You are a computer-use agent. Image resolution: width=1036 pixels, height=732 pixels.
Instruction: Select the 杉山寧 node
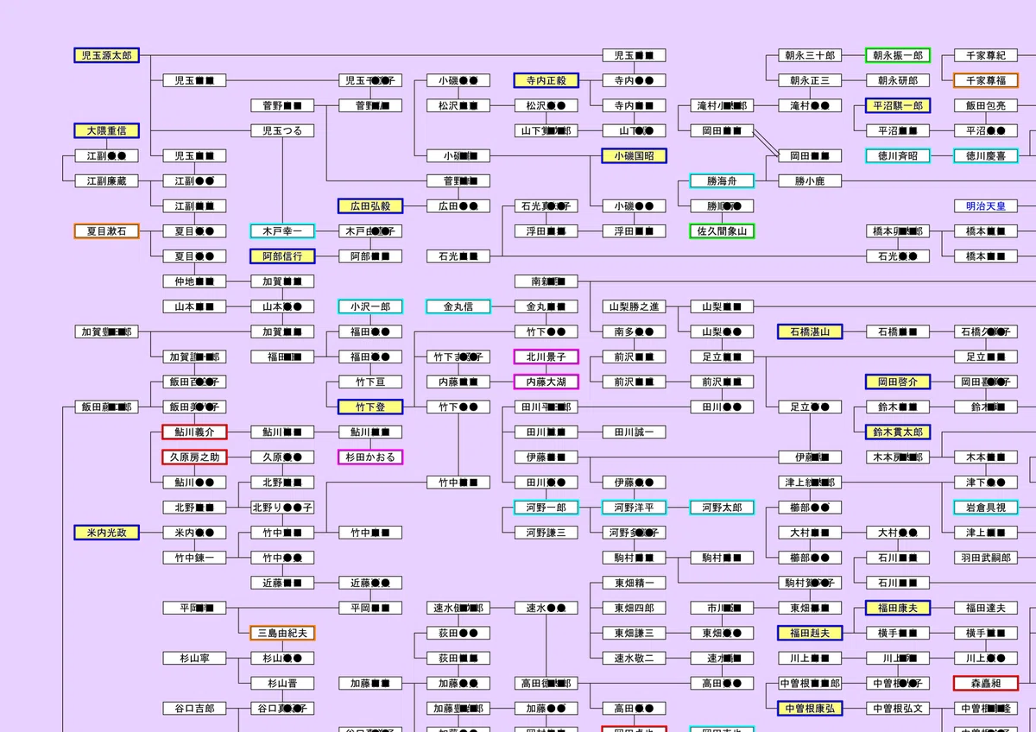click(194, 658)
